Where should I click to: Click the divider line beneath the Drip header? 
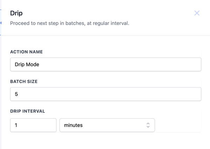[x=105, y=36]
